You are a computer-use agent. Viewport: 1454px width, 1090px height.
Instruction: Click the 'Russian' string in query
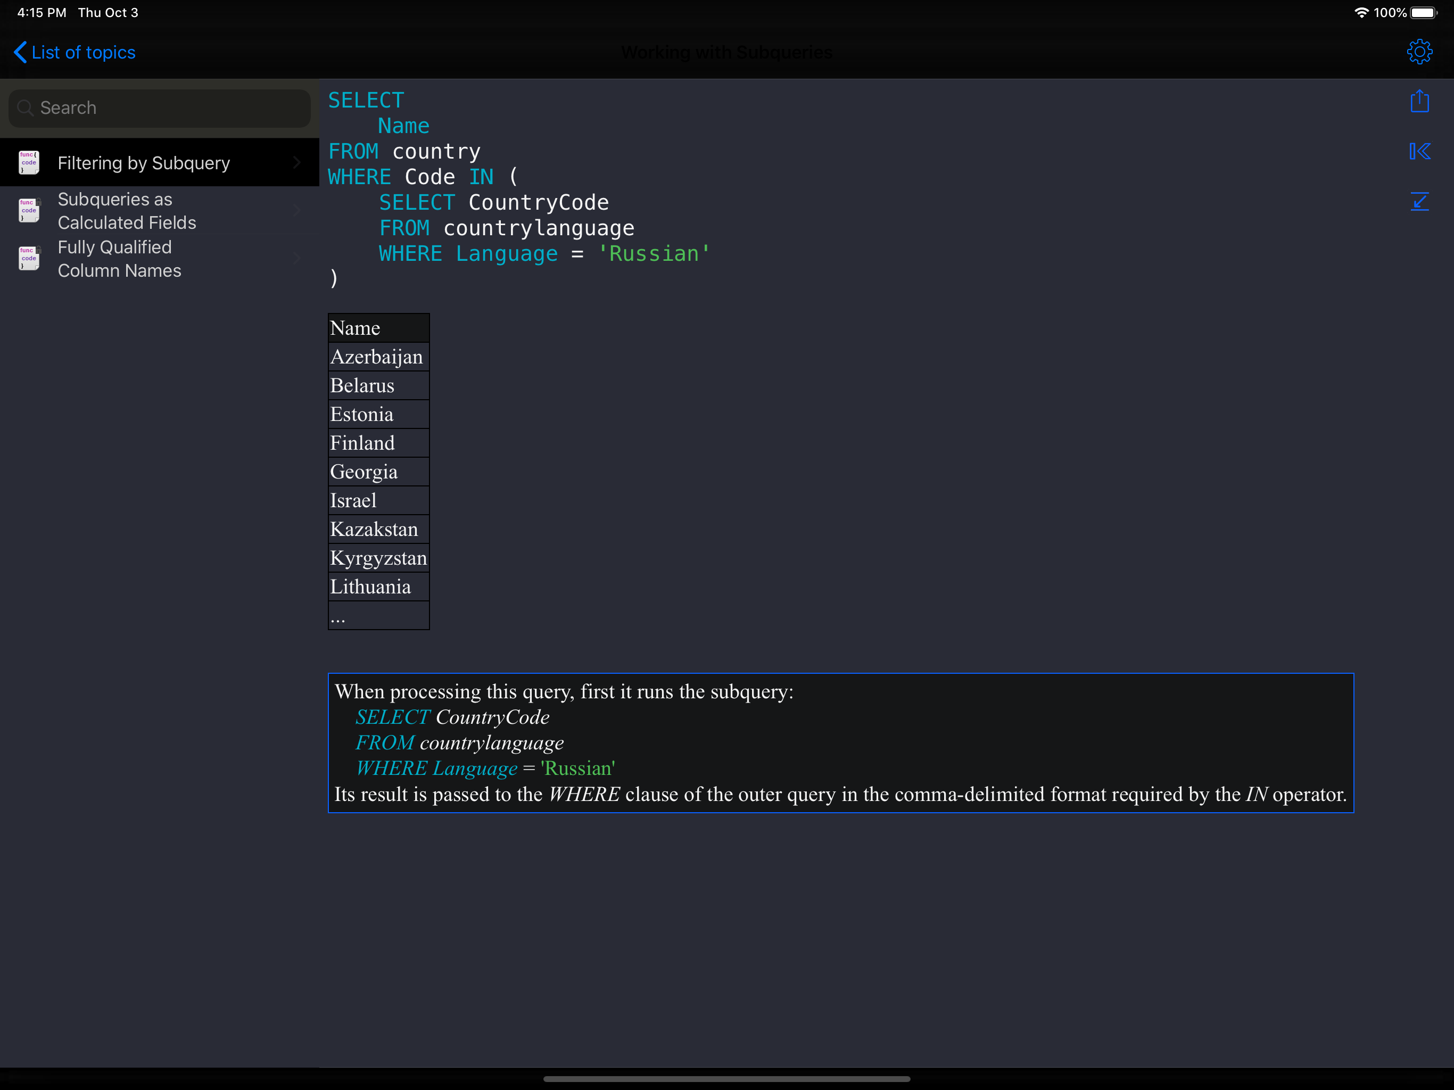tap(654, 254)
